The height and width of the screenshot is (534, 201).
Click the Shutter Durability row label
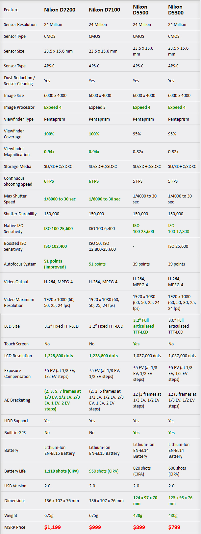(x=20, y=214)
